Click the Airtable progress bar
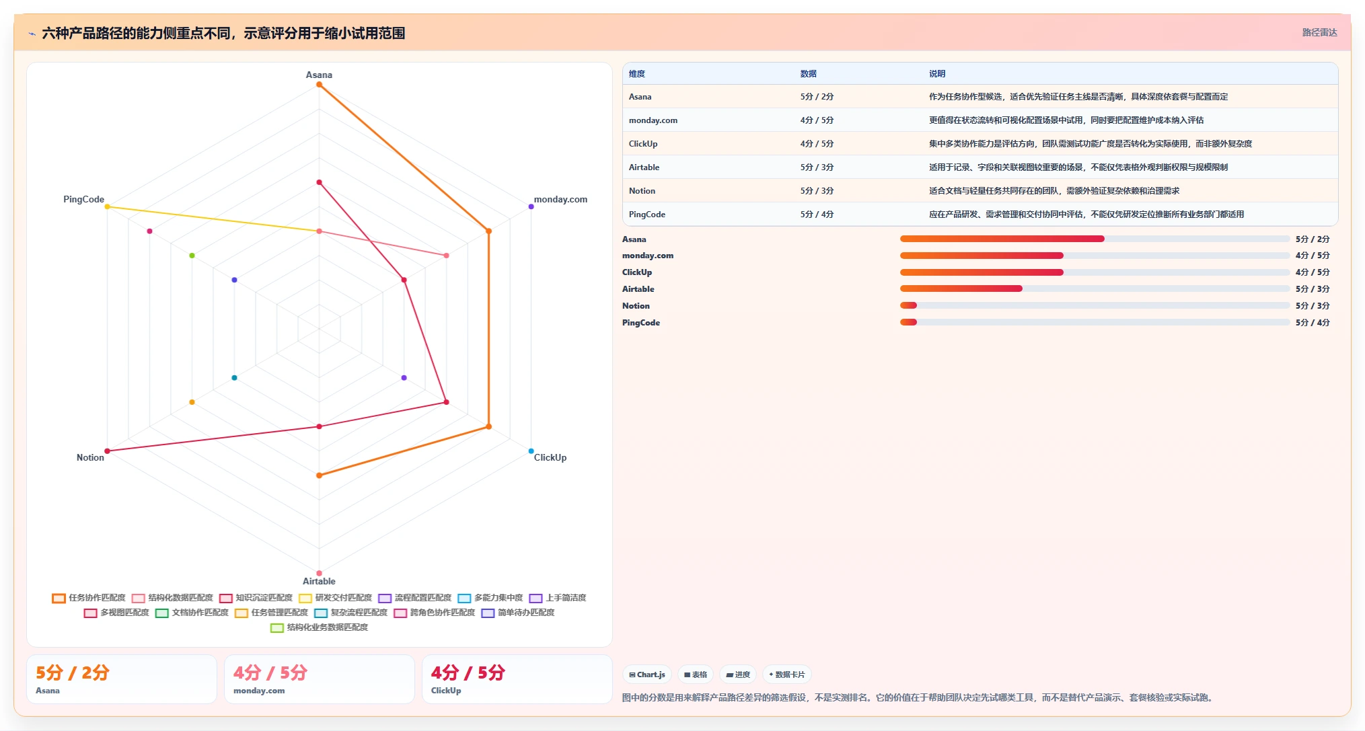 (1095, 288)
